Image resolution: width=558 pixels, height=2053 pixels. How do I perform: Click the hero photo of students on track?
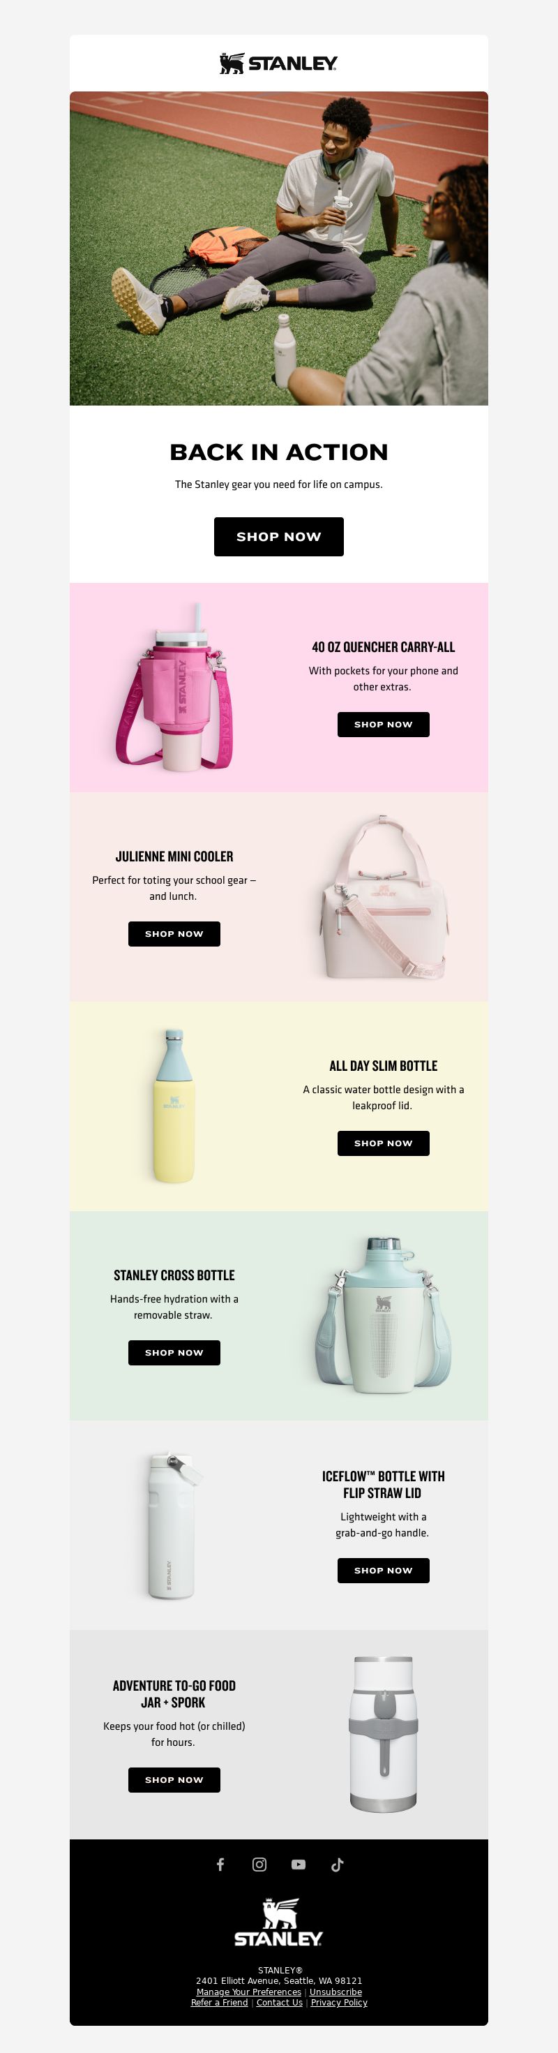pos(278,248)
